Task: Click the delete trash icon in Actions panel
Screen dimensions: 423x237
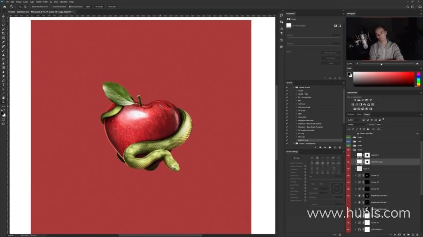Action: tap(340, 147)
